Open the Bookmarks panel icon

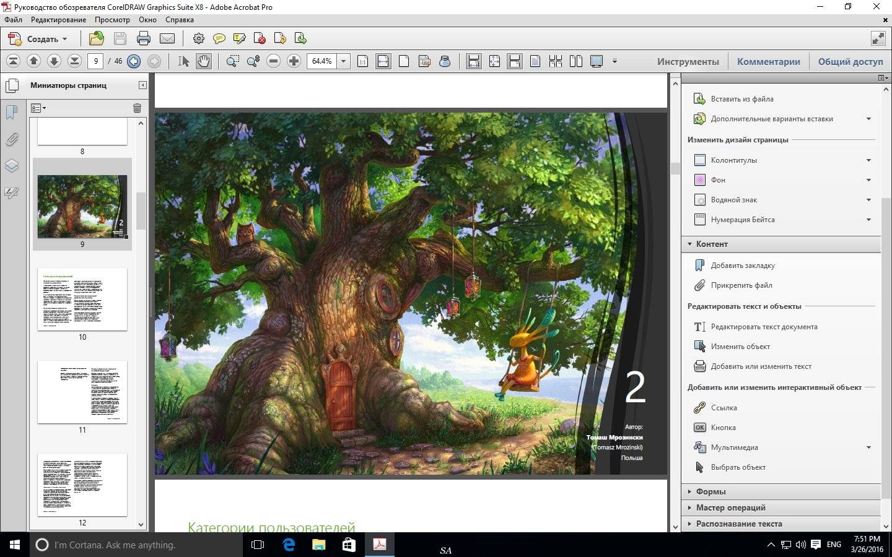point(12,112)
